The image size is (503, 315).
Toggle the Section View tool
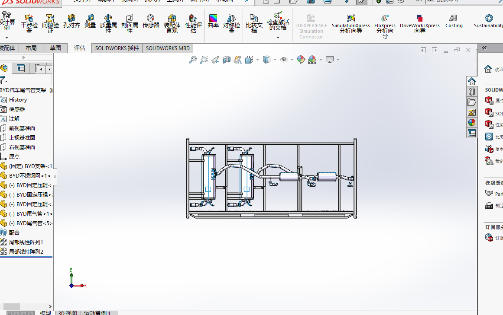(227, 60)
